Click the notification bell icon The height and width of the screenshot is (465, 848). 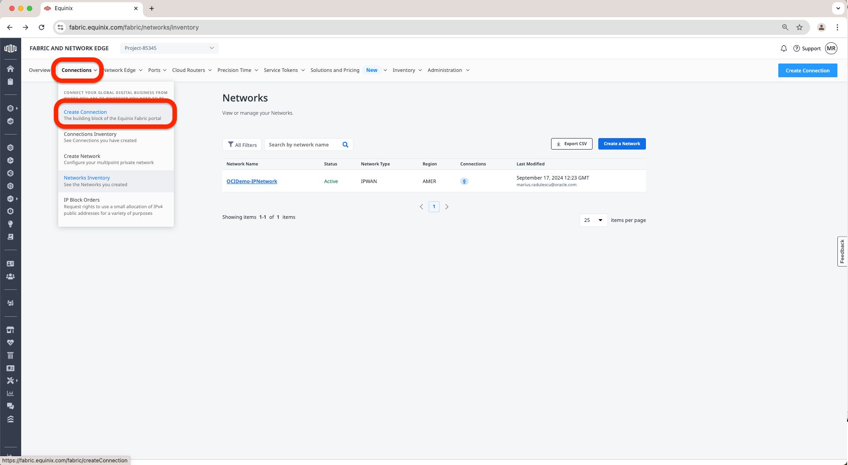point(784,49)
